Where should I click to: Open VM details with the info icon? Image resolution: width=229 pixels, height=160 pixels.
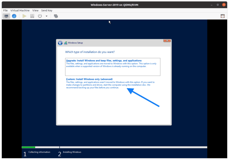(x=14, y=16)
